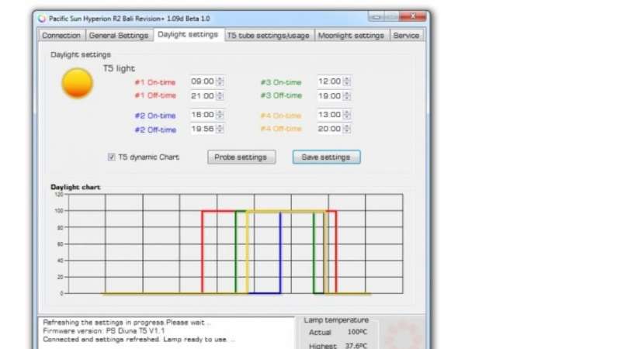The image size is (621, 349).
Task: Switch to Moonlight settings tab
Action: click(x=351, y=36)
